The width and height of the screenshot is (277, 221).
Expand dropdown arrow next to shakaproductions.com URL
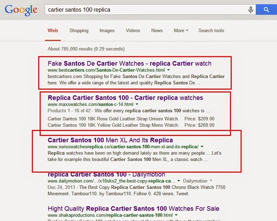(176, 215)
